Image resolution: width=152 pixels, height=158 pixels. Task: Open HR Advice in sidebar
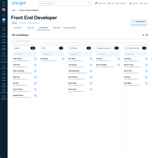(x=4, y=97)
